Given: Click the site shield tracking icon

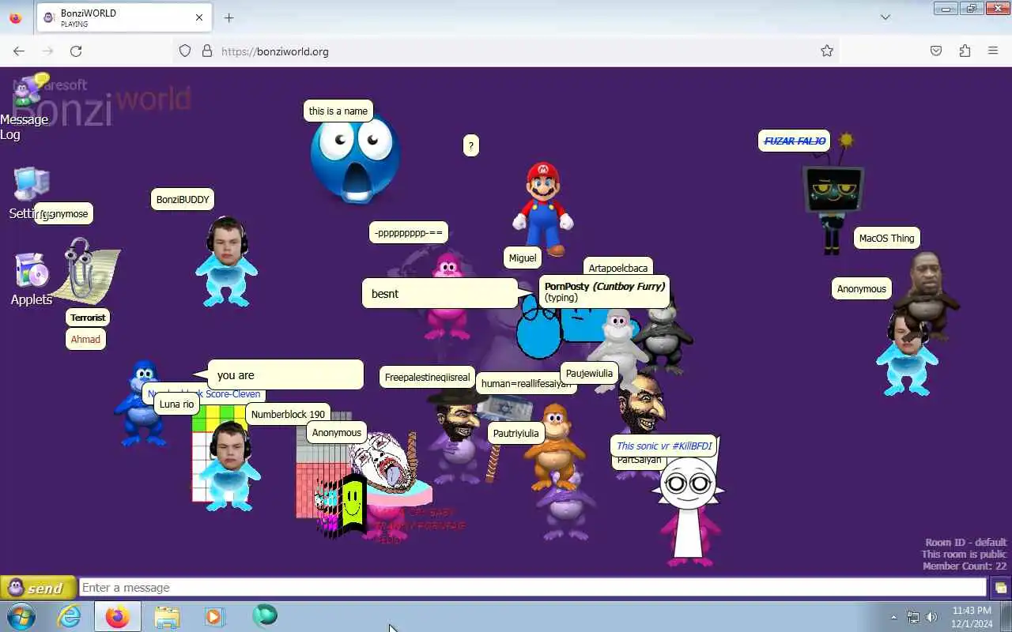Looking at the screenshot, I should [x=185, y=51].
